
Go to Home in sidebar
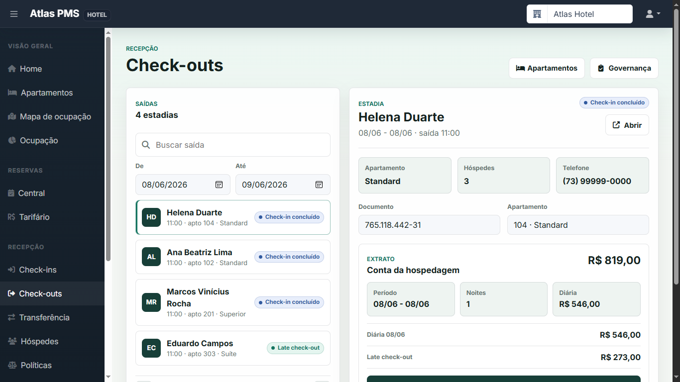tap(52, 69)
